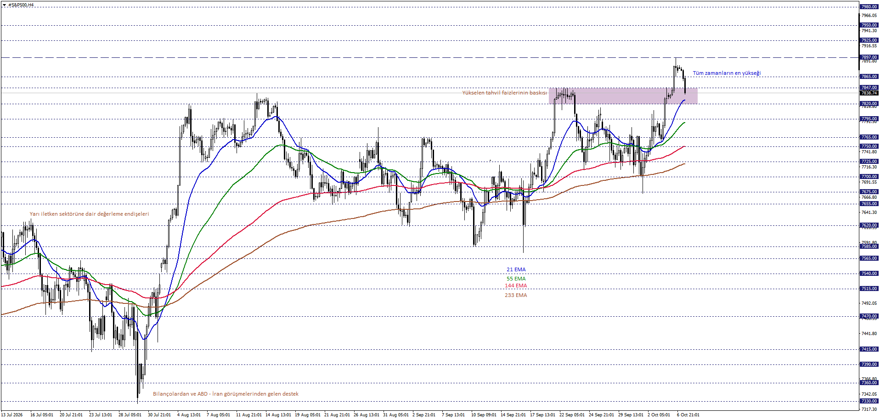Click the 7980.00 price level label

[869, 7]
